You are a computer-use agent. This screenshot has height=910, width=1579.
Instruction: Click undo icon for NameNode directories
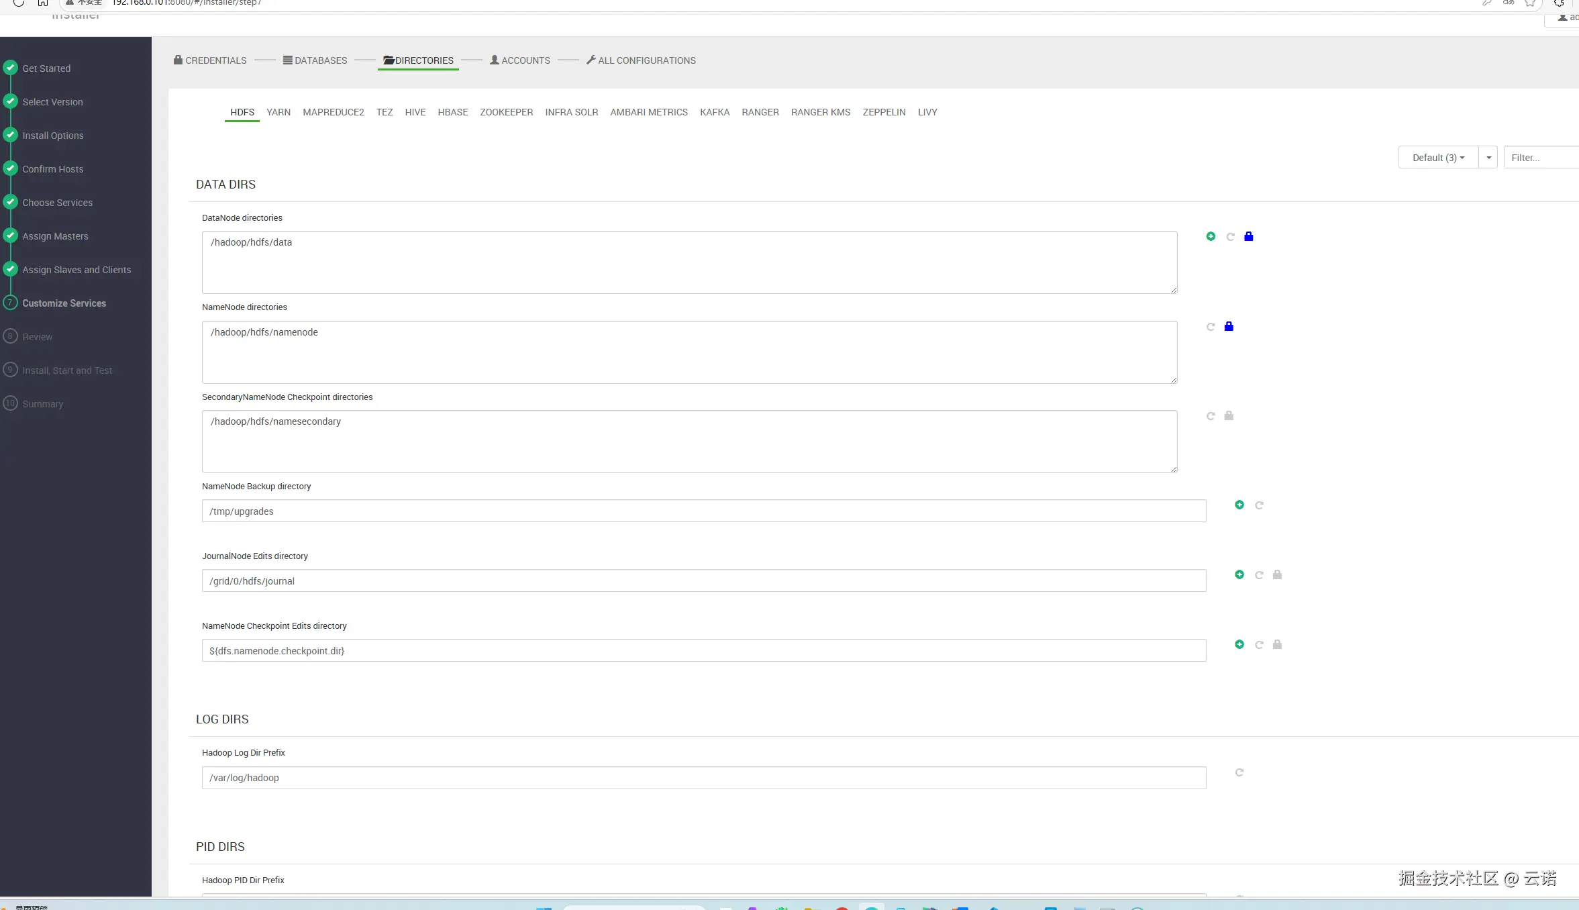coord(1211,327)
